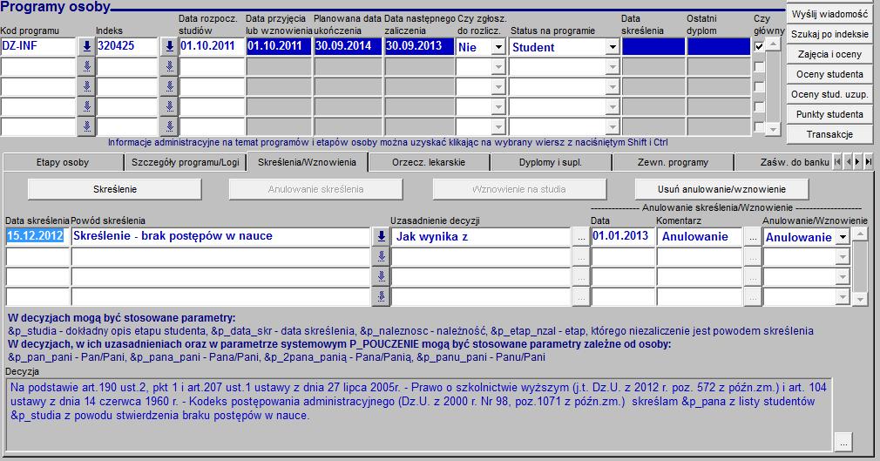
Task: Open 'Oceny studenta' button
Action: (x=829, y=74)
